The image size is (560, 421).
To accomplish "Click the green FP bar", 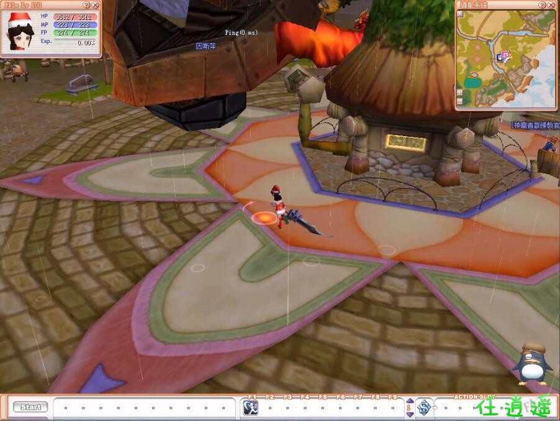I will click(75, 32).
